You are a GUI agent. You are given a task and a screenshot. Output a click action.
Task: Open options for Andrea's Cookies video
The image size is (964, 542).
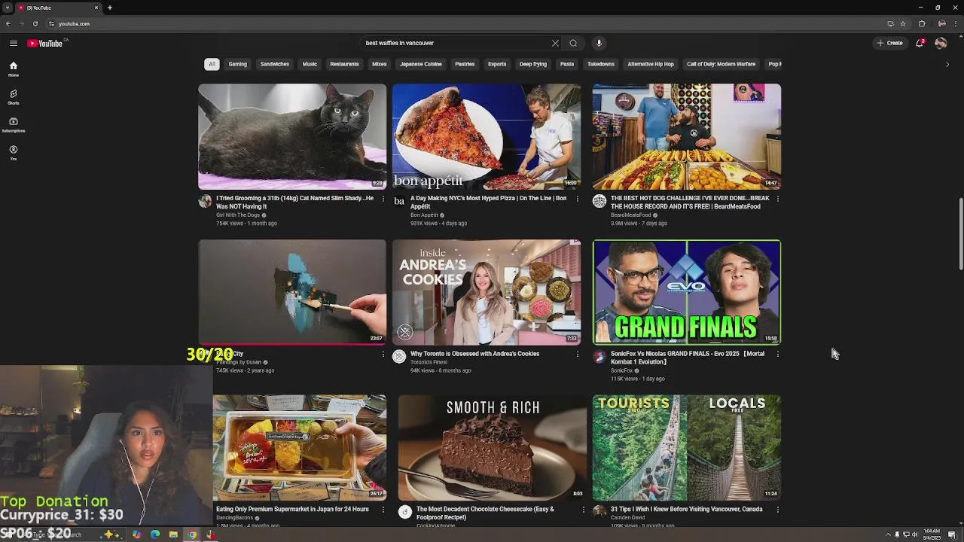(577, 354)
